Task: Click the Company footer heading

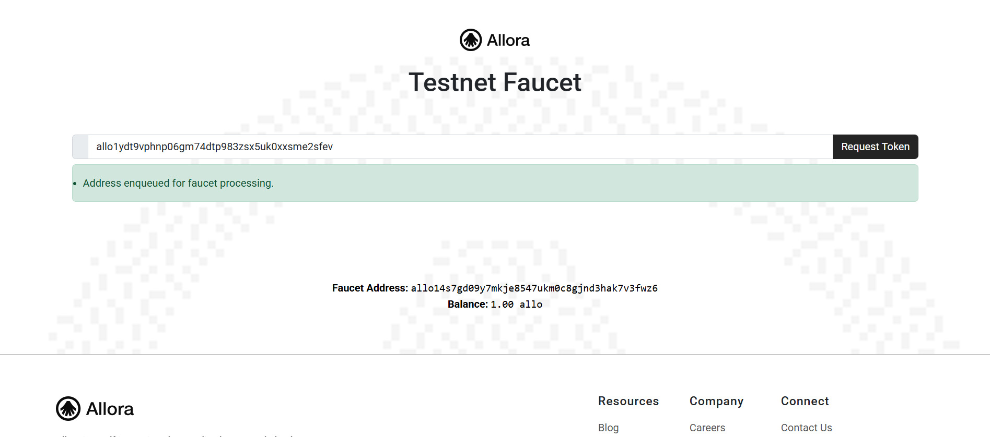Action: click(x=716, y=401)
